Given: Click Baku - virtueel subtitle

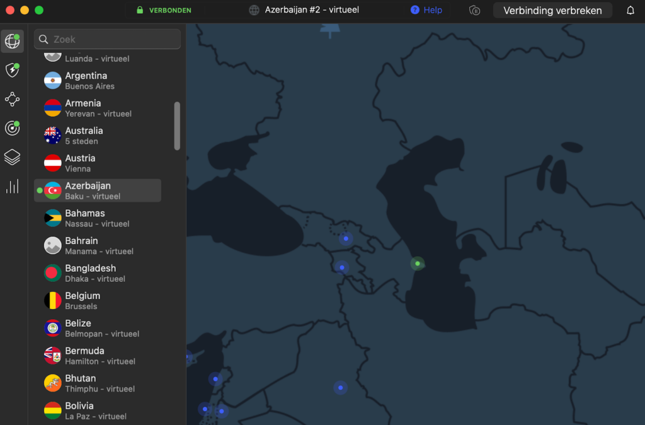Looking at the screenshot, I should click(x=93, y=197).
